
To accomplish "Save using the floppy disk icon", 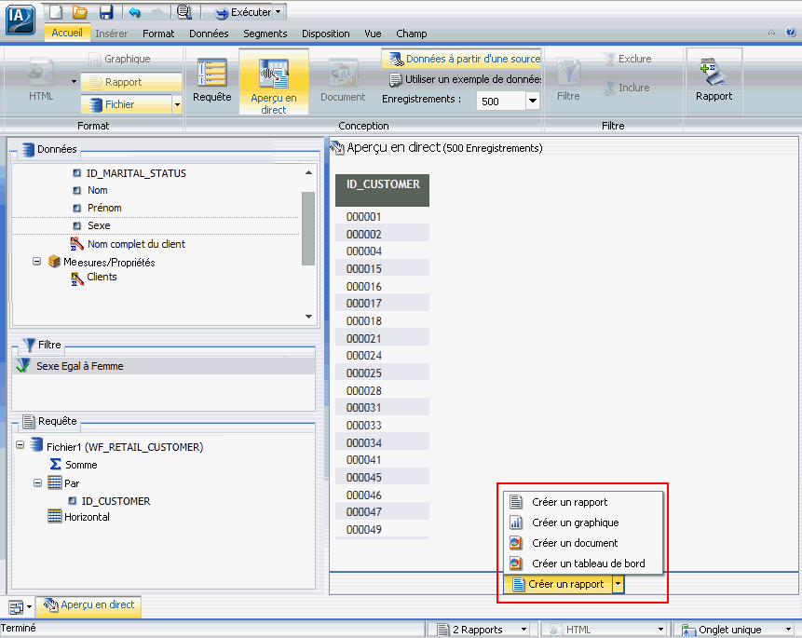I will (106, 12).
